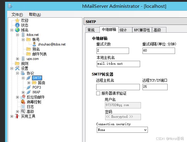The height and width of the screenshot is (142, 187).
Task: Collapse the 协议 protocols node
Action: pos(17,73)
